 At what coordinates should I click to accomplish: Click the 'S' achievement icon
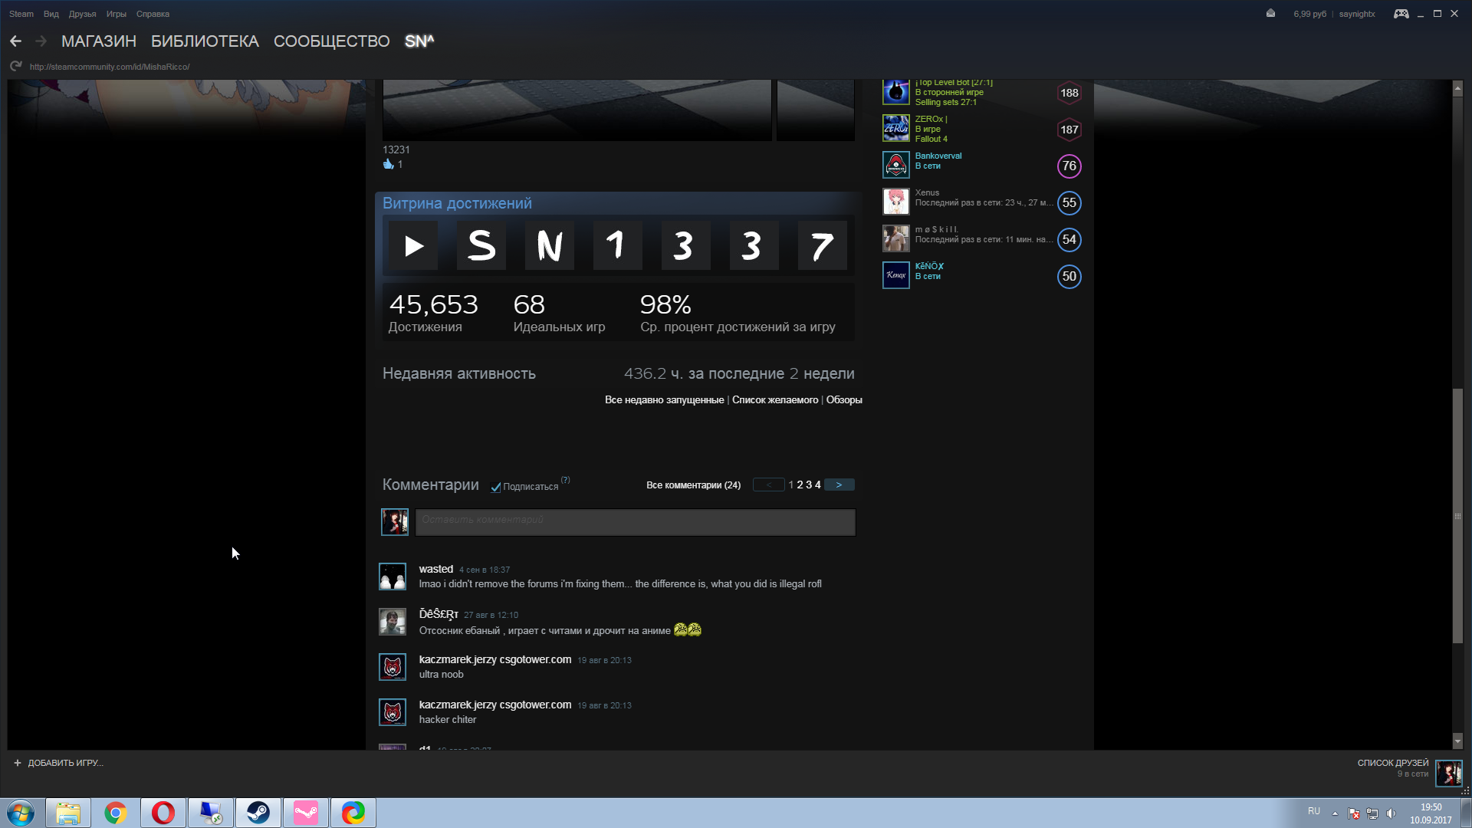(x=481, y=245)
